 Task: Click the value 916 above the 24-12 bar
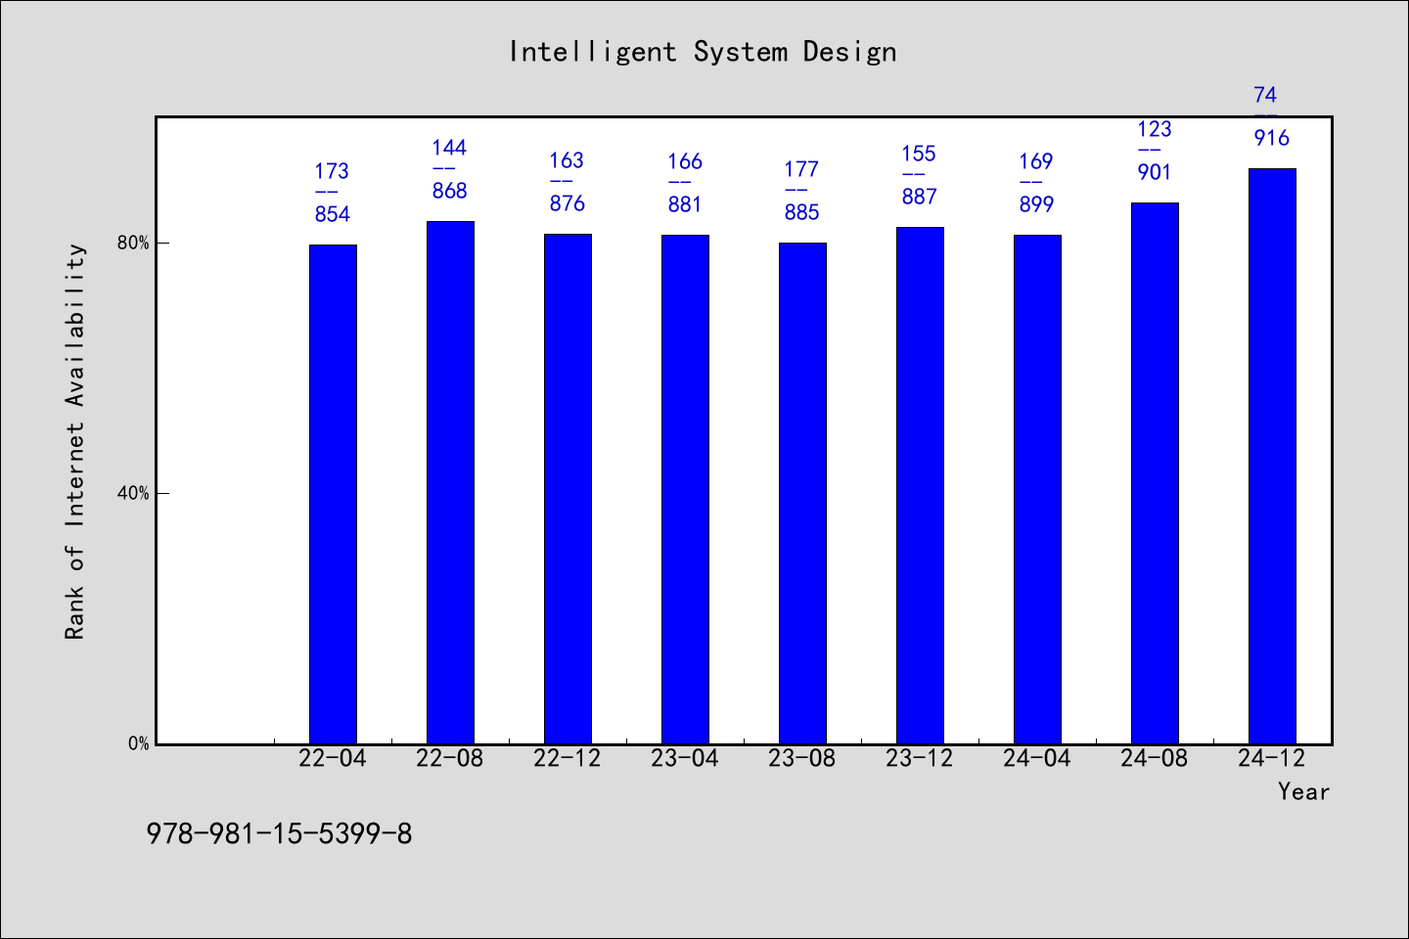pos(1272,138)
